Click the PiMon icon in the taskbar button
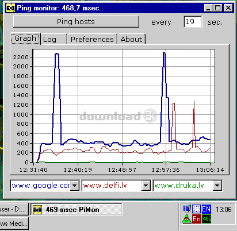This screenshot has width=237, height=231. pos(37,210)
